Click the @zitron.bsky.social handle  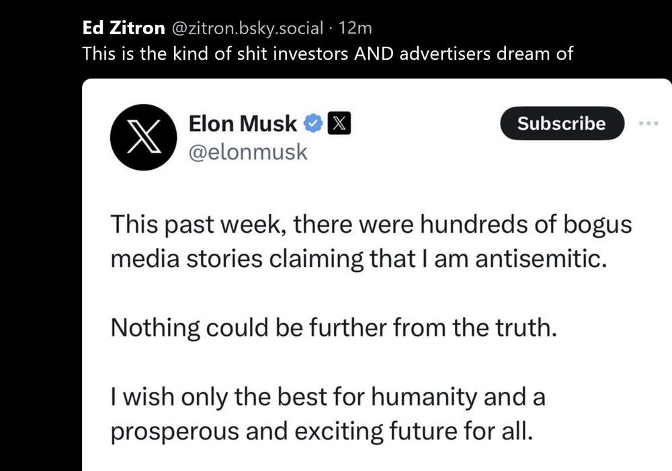[249, 28]
